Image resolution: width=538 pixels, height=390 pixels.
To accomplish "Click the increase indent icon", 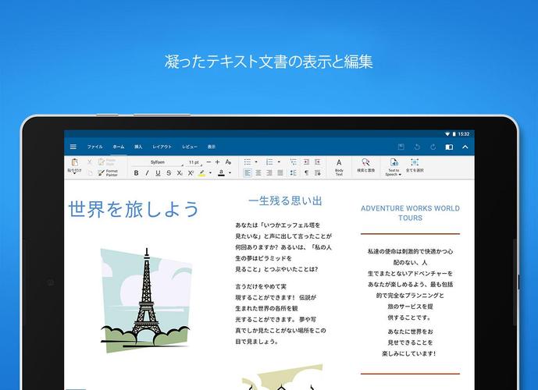I will click(318, 161).
